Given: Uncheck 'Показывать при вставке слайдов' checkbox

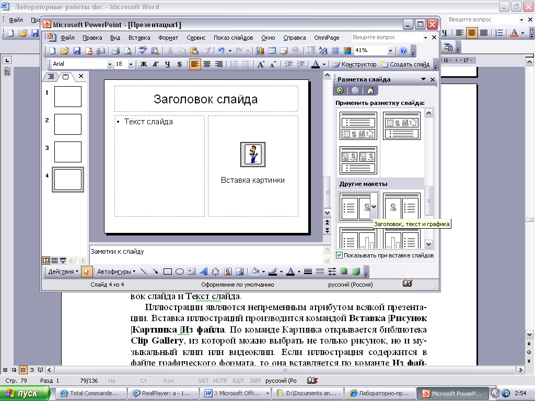Looking at the screenshot, I should (340, 255).
